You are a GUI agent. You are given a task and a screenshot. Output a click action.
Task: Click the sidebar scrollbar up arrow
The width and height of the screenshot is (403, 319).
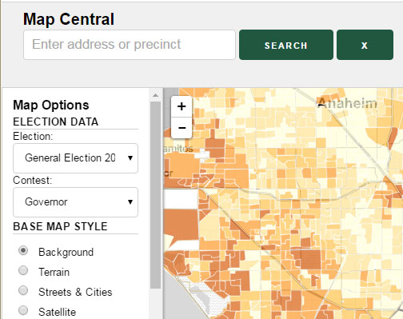tap(155, 95)
